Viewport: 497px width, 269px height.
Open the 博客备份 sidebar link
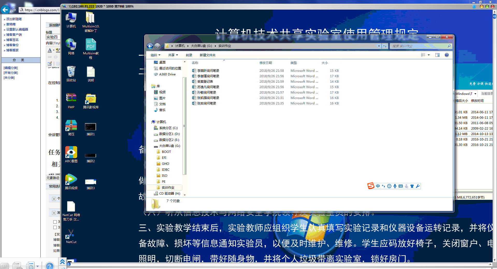tap(12, 45)
